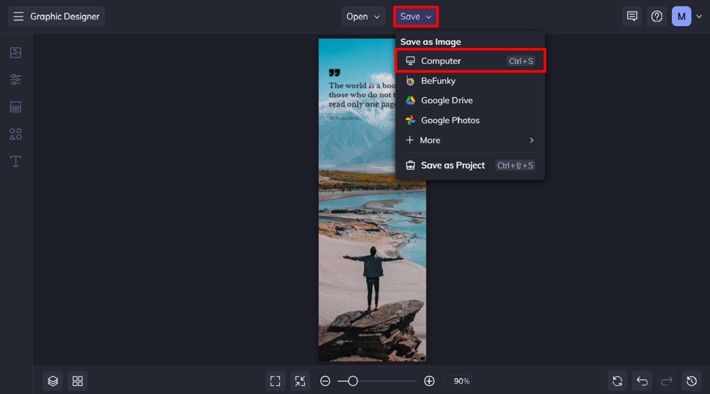Click the zoom slider handle
The width and height of the screenshot is (710, 394).
tap(353, 381)
